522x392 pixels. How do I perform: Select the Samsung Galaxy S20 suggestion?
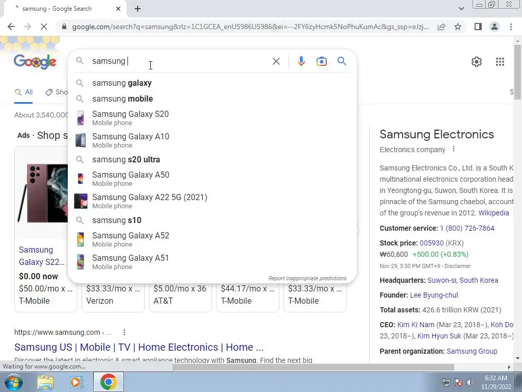(x=212, y=118)
